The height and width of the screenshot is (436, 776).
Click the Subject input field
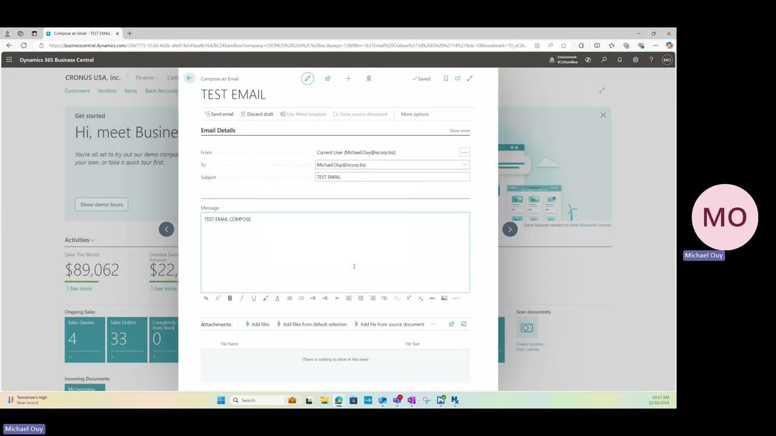coord(392,177)
